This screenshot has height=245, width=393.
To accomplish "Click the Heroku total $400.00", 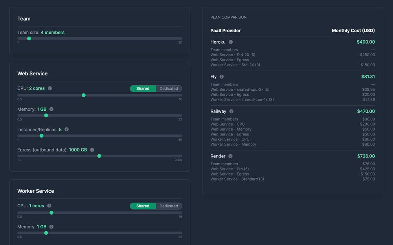I will click(365, 42).
